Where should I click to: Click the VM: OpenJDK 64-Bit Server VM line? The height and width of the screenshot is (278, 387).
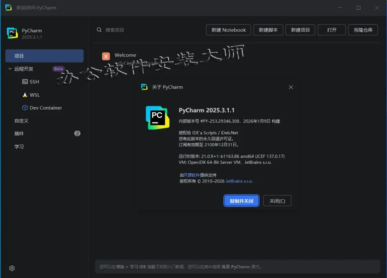coord(225,162)
